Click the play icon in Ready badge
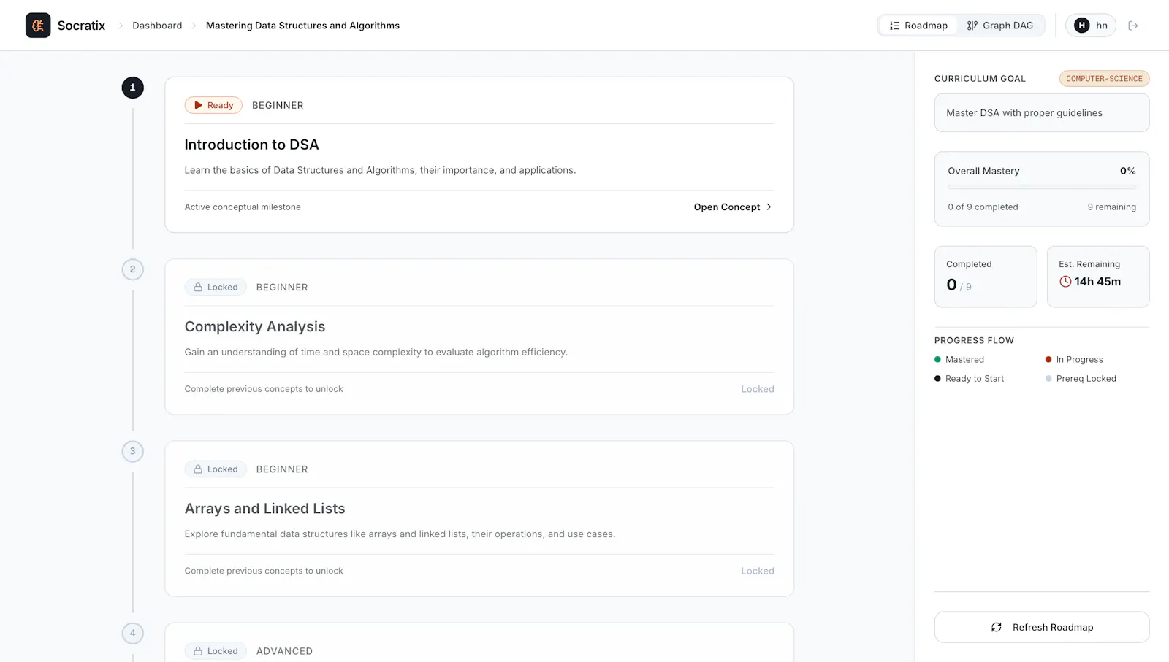The width and height of the screenshot is (1169, 662). coord(198,105)
